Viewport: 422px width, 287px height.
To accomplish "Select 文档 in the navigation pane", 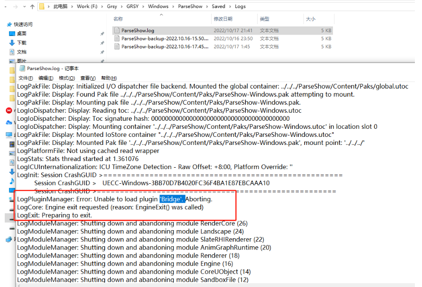I will click(22, 52).
